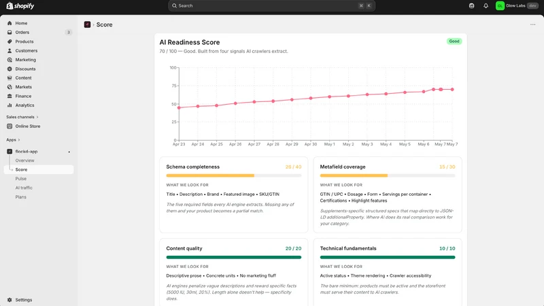Image resolution: width=544 pixels, height=306 pixels.
Task: Click the Products tag icon
Action: (10, 41)
